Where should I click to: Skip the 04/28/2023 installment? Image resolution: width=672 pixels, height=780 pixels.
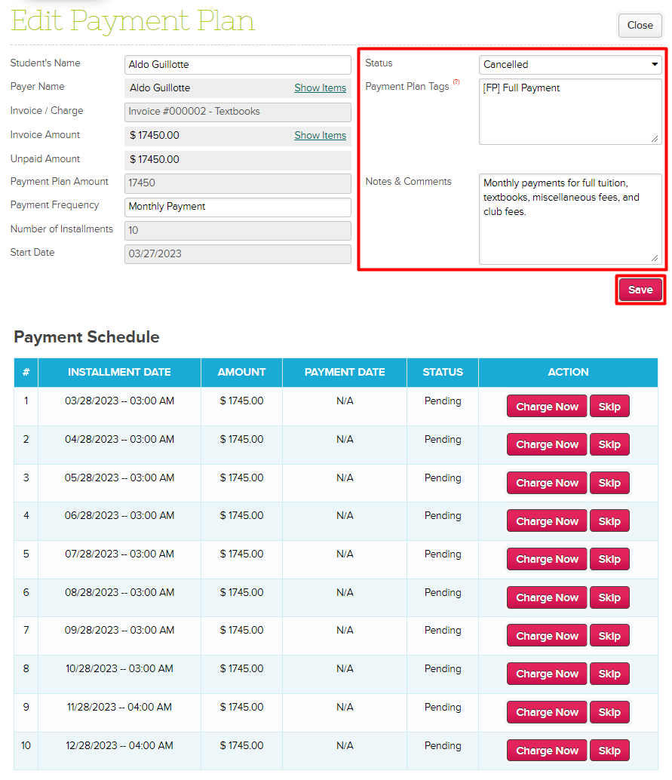[609, 445]
